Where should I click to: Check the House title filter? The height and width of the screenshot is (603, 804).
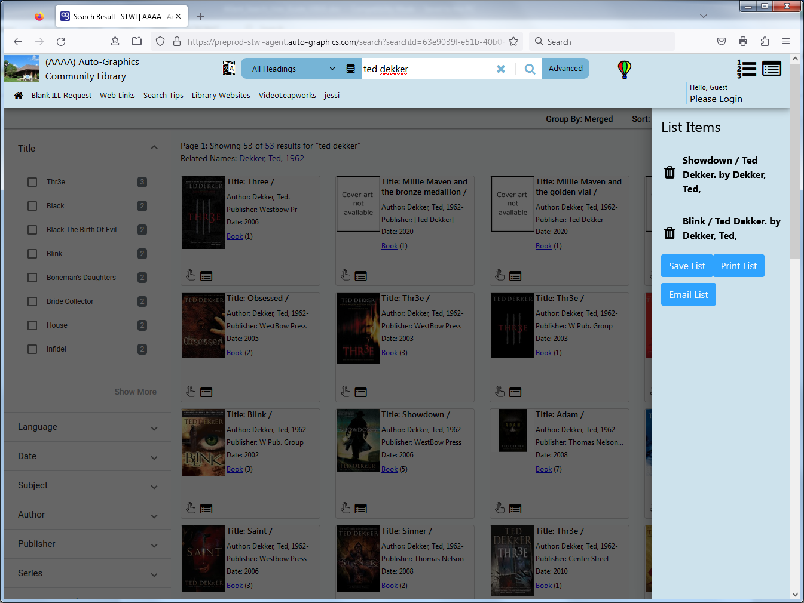pyautogui.click(x=32, y=325)
